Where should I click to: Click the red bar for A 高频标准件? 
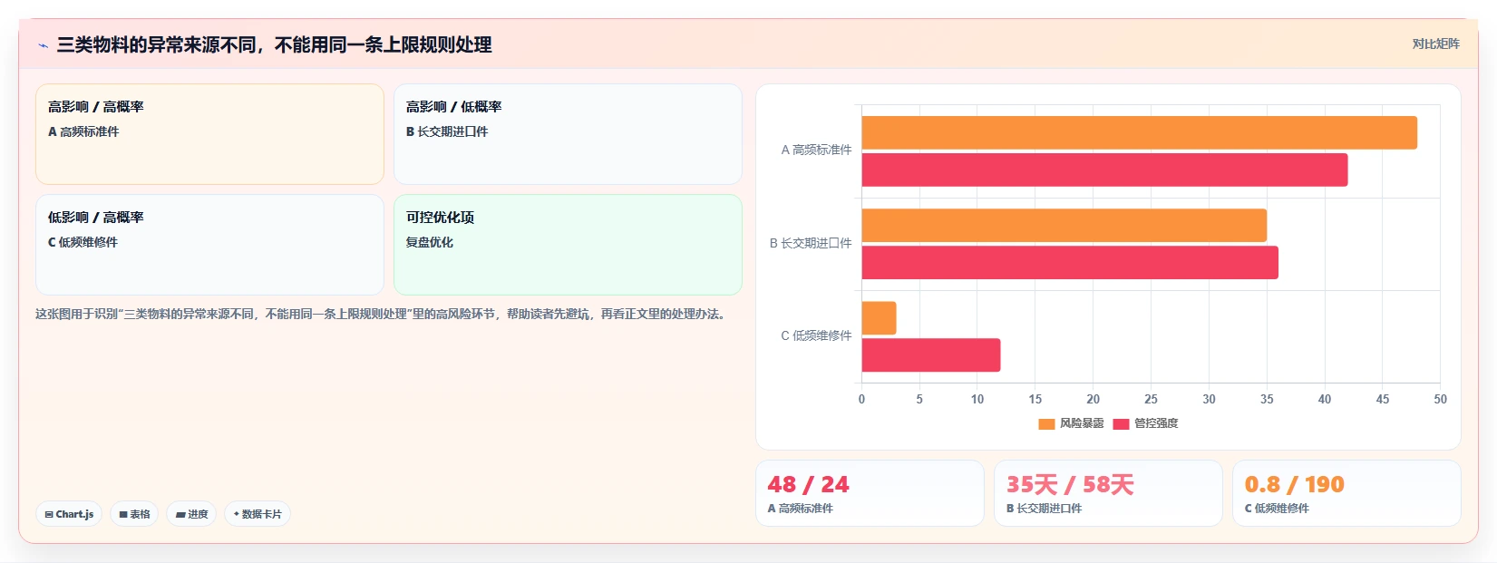tap(1104, 170)
